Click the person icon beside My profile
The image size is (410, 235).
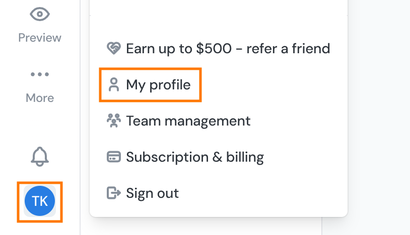[114, 85]
